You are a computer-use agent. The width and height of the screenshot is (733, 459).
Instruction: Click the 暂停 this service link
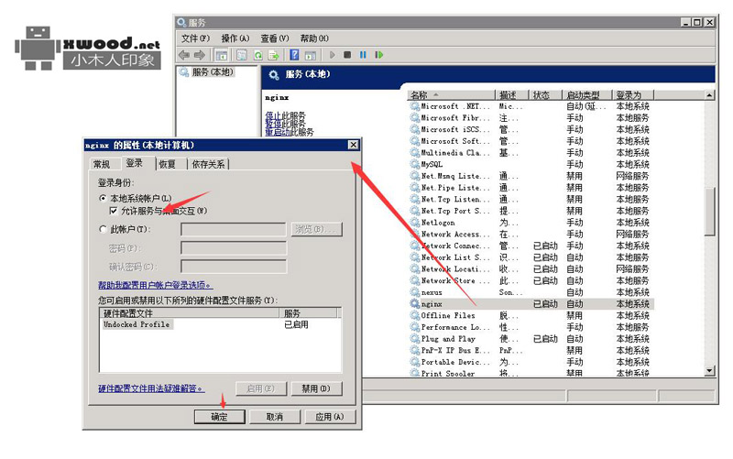[271, 124]
